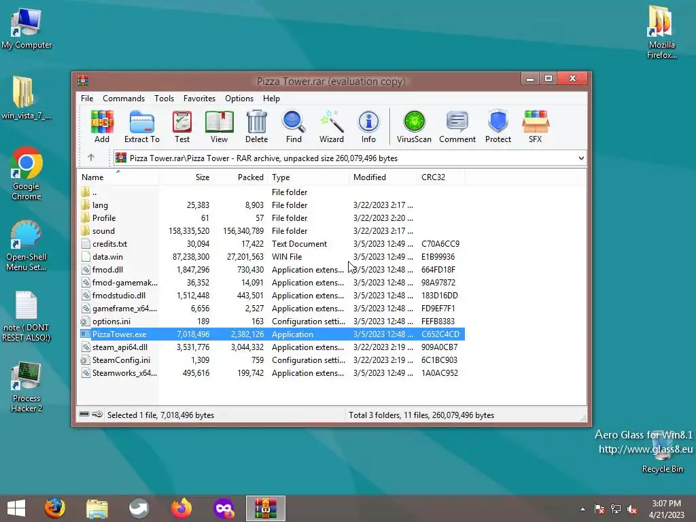Sort by Modified column header
This screenshot has height=522, width=696.
point(383,177)
